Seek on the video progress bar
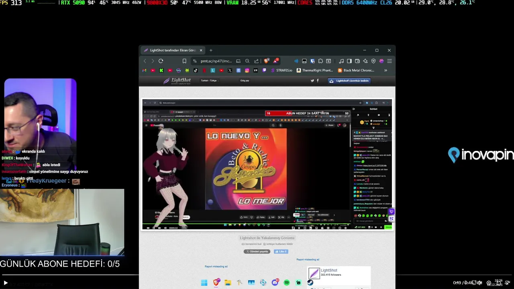514x289 pixels. point(257,275)
